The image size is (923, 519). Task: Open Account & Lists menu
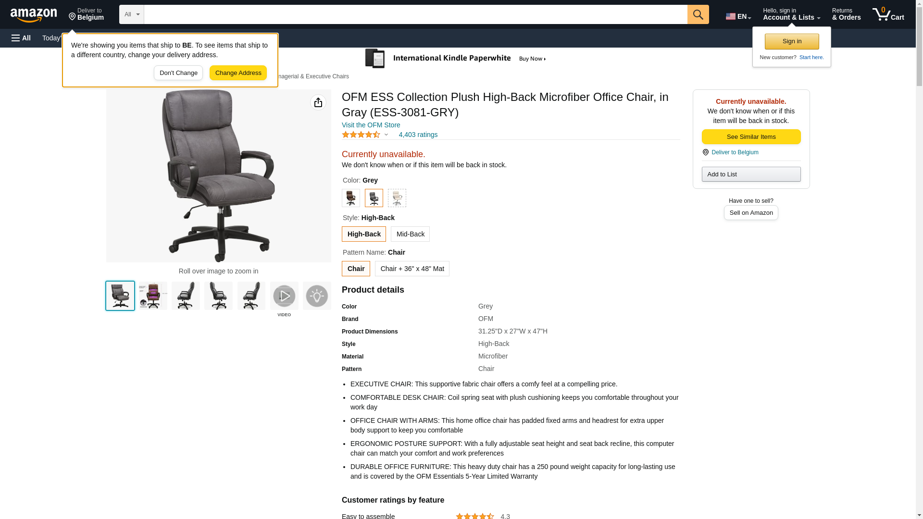tap(791, 14)
